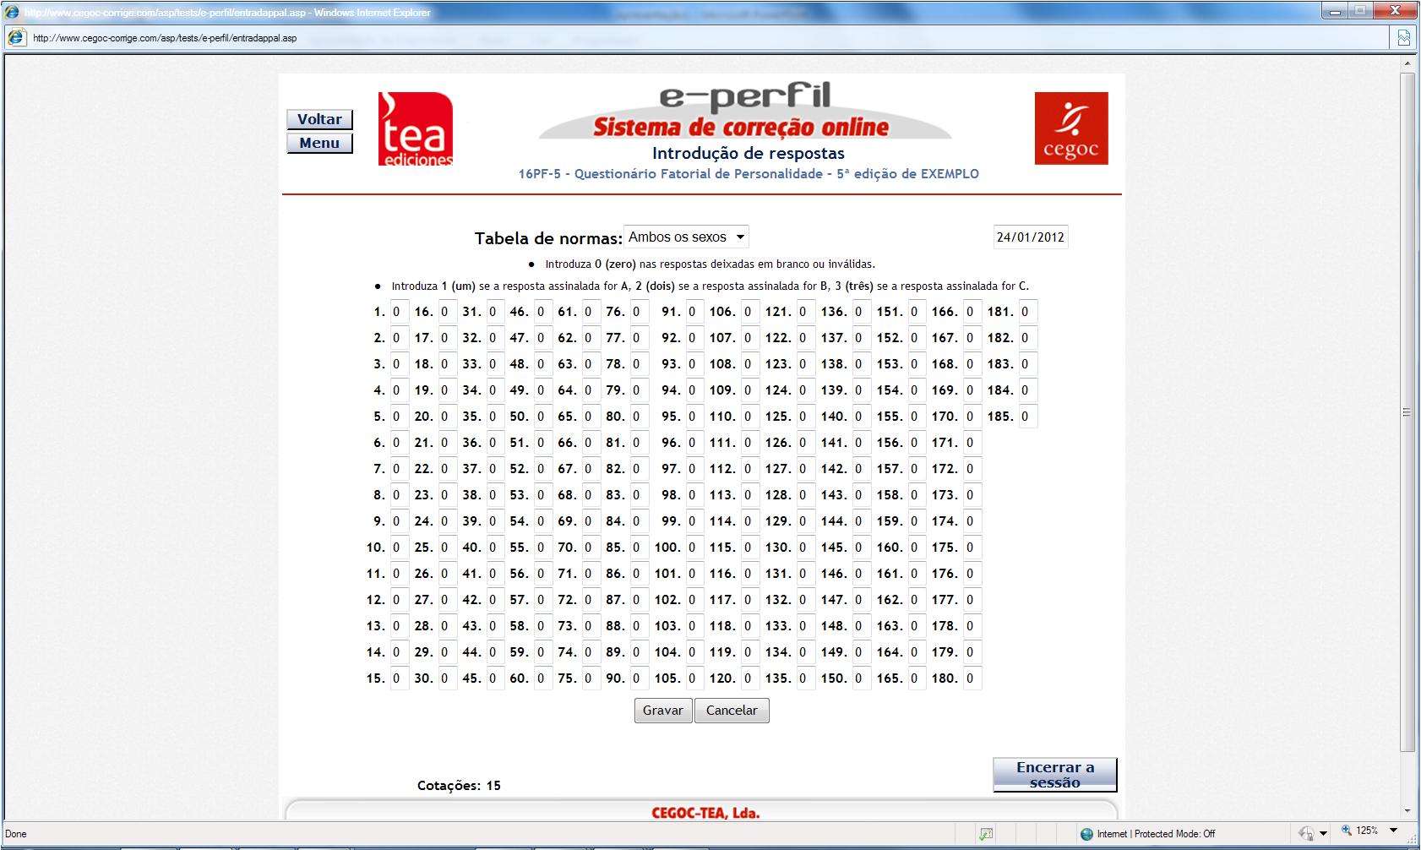Click the answer field for item 90
The image size is (1421, 850).
(x=640, y=678)
